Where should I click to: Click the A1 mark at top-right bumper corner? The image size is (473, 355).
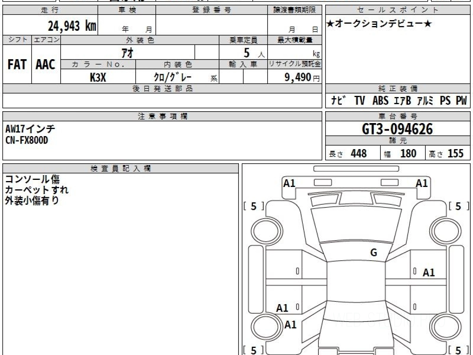click(x=422, y=183)
